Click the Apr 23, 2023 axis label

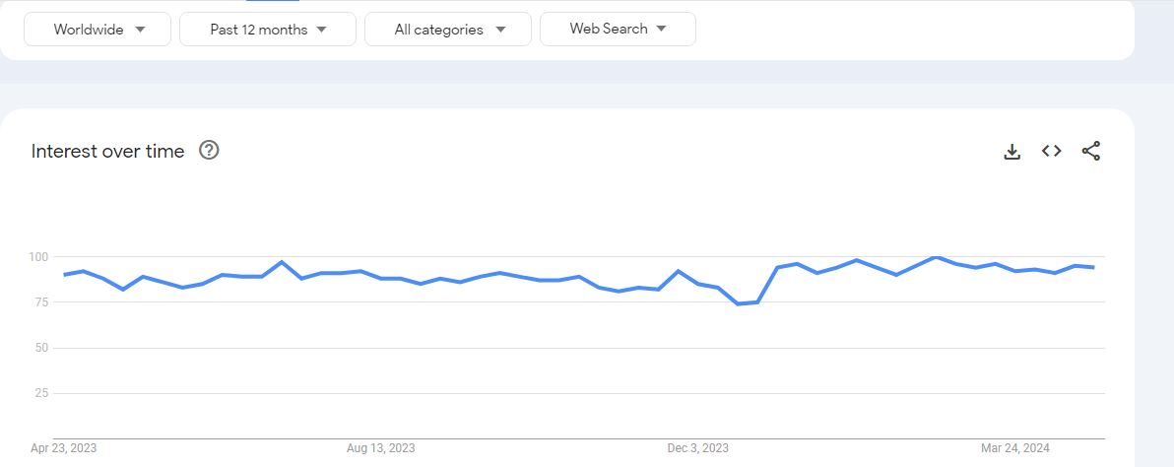click(63, 448)
